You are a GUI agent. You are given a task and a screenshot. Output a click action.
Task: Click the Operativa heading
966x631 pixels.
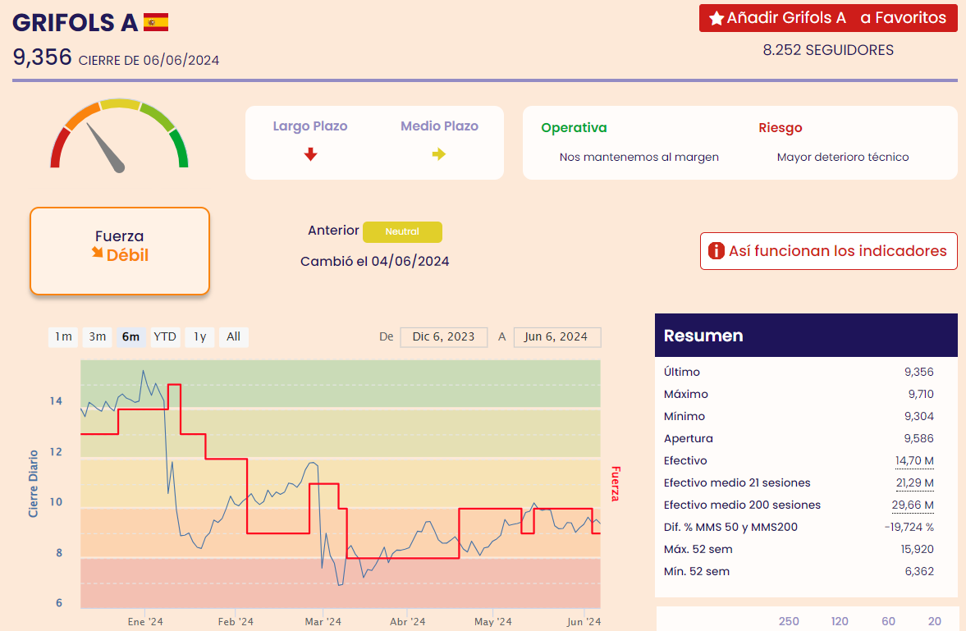(574, 127)
